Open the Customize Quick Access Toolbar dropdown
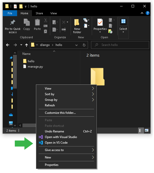 click(26, 7)
